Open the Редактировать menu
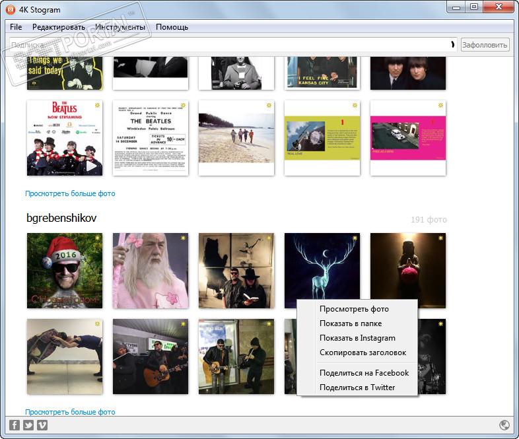519x439 pixels. [x=59, y=27]
